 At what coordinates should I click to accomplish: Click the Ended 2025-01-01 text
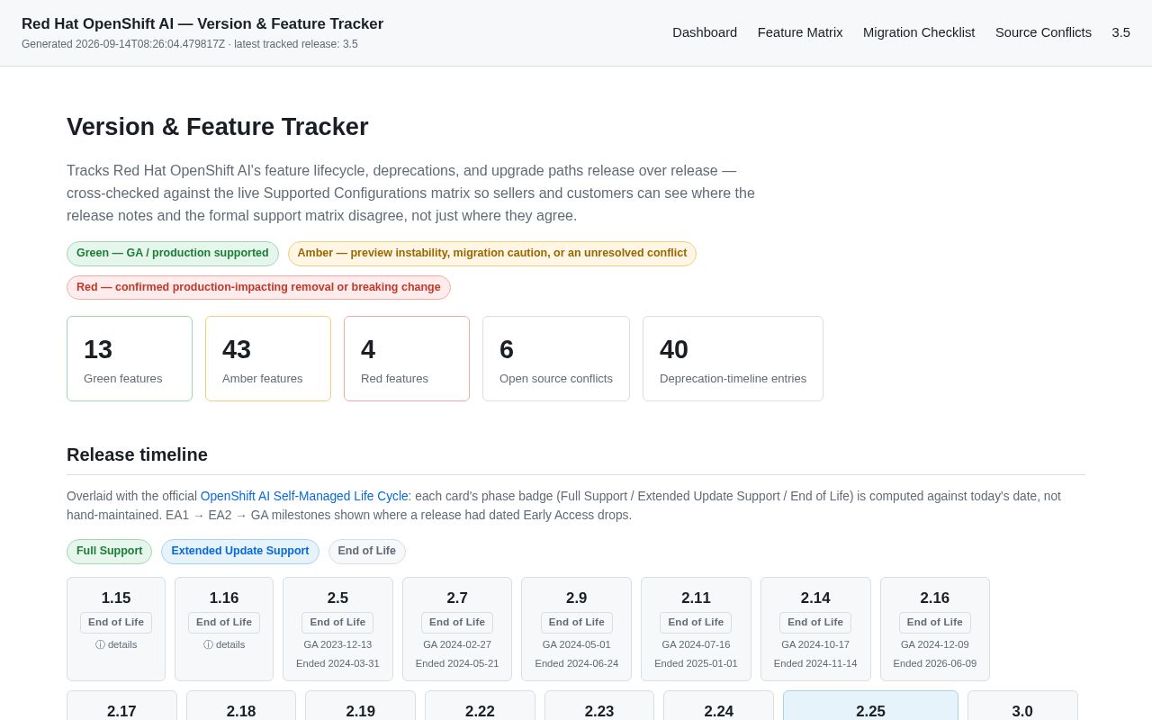pos(696,663)
